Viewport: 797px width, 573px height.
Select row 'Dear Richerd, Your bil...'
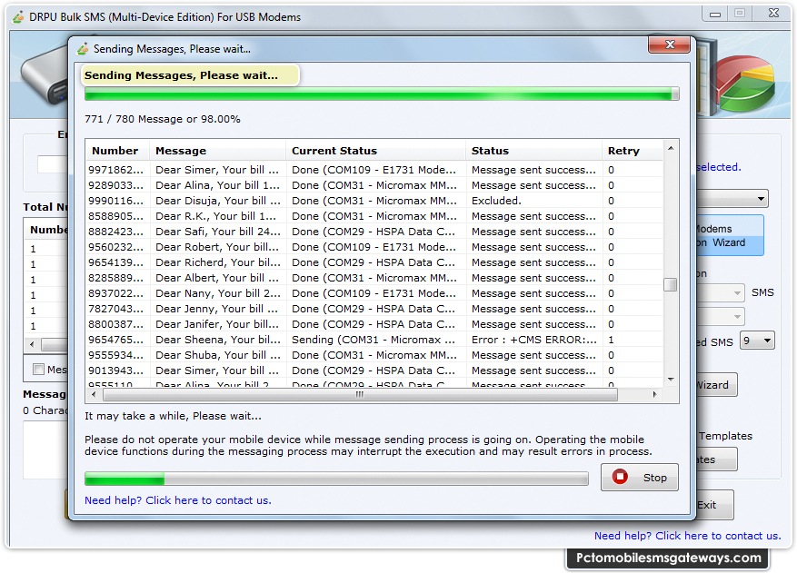pos(374,262)
